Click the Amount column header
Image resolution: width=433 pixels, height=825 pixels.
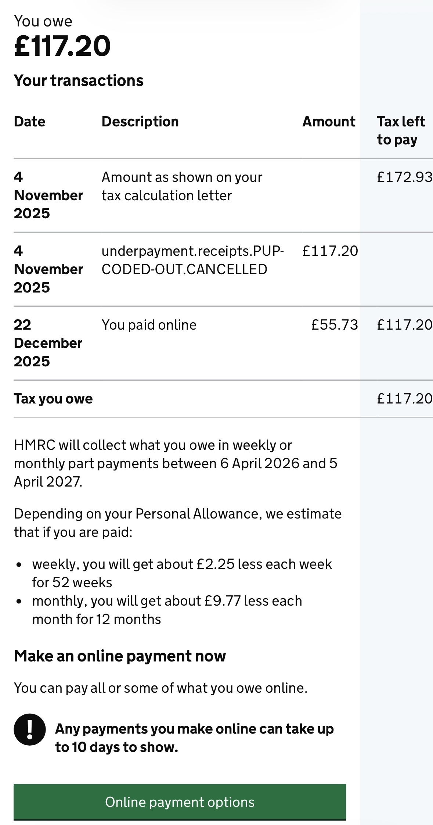[x=328, y=122]
